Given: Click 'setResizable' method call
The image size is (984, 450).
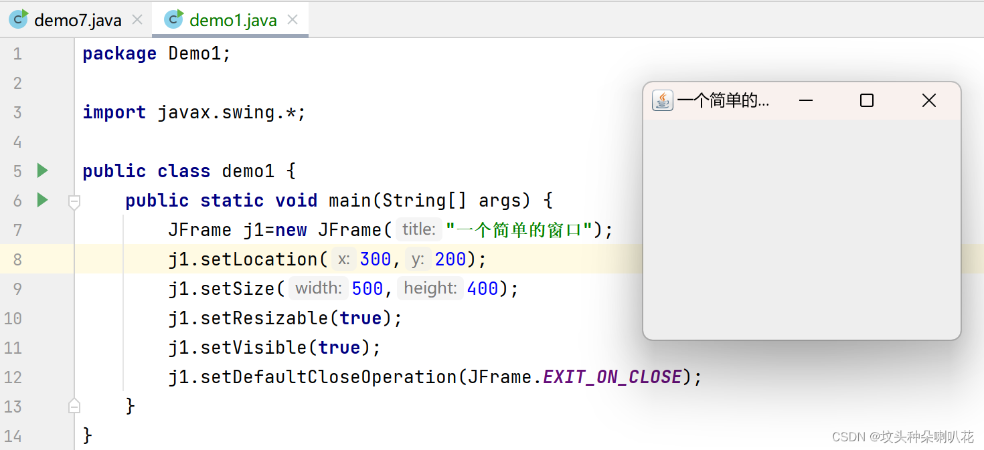Looking at the screenshot, I should pyautogui.click(x=265, y=318).
